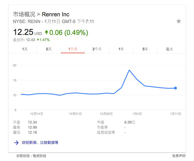The width and height of the screenshot is (194, 161).
Task: Click the blue current-price dot on chart
Action: tap(175, 88)
